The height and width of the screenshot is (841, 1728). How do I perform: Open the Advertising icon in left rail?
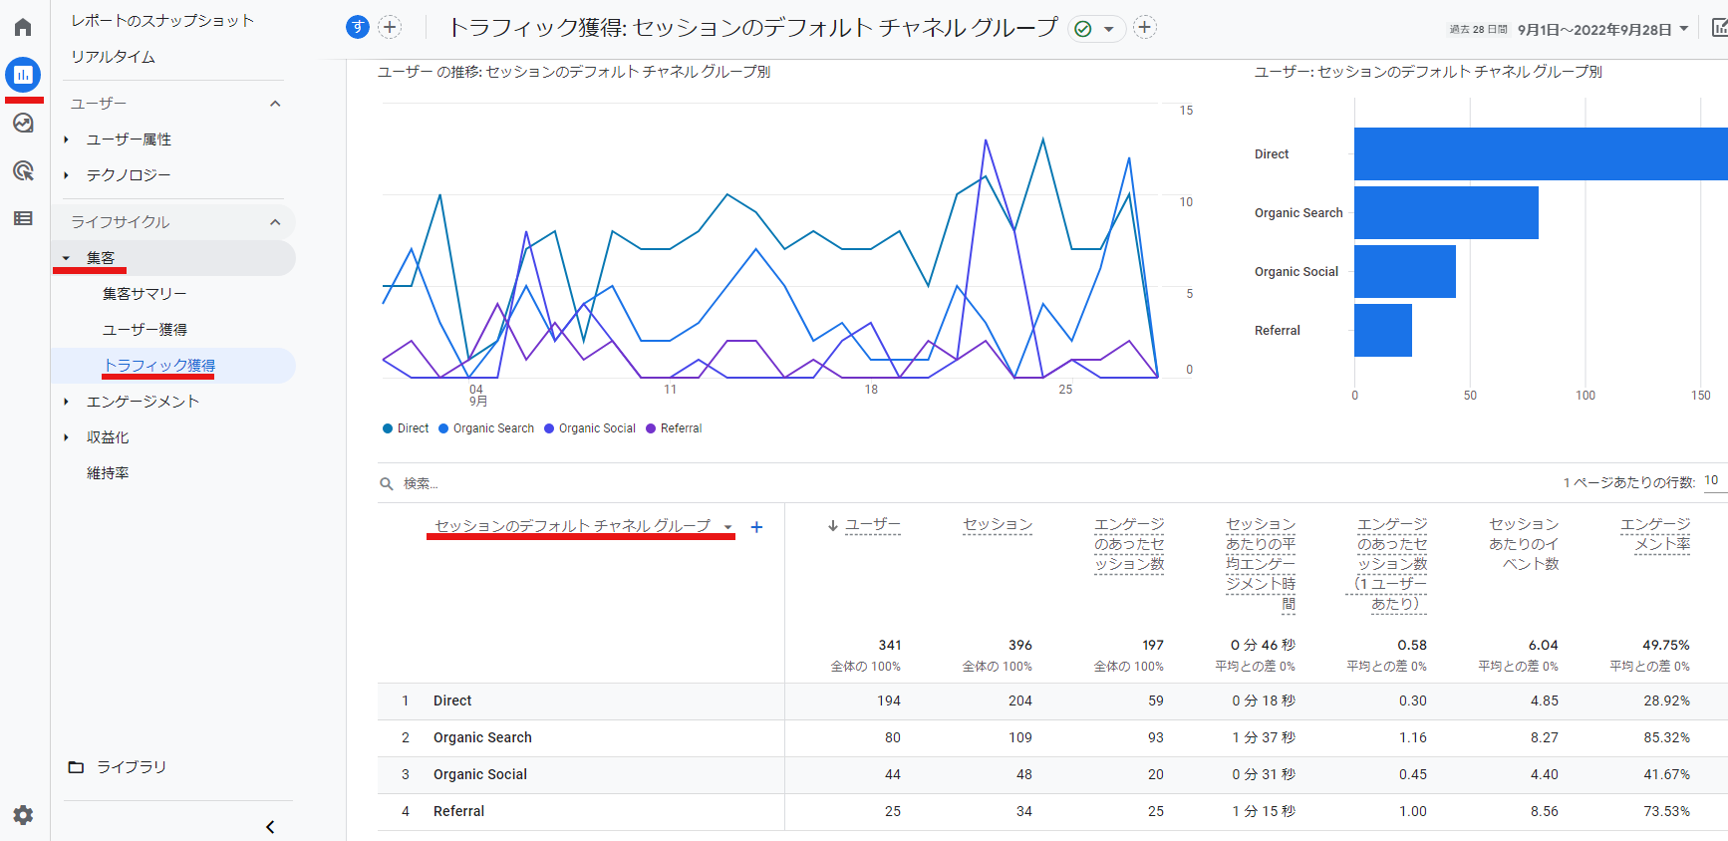(x=23, y=170)
